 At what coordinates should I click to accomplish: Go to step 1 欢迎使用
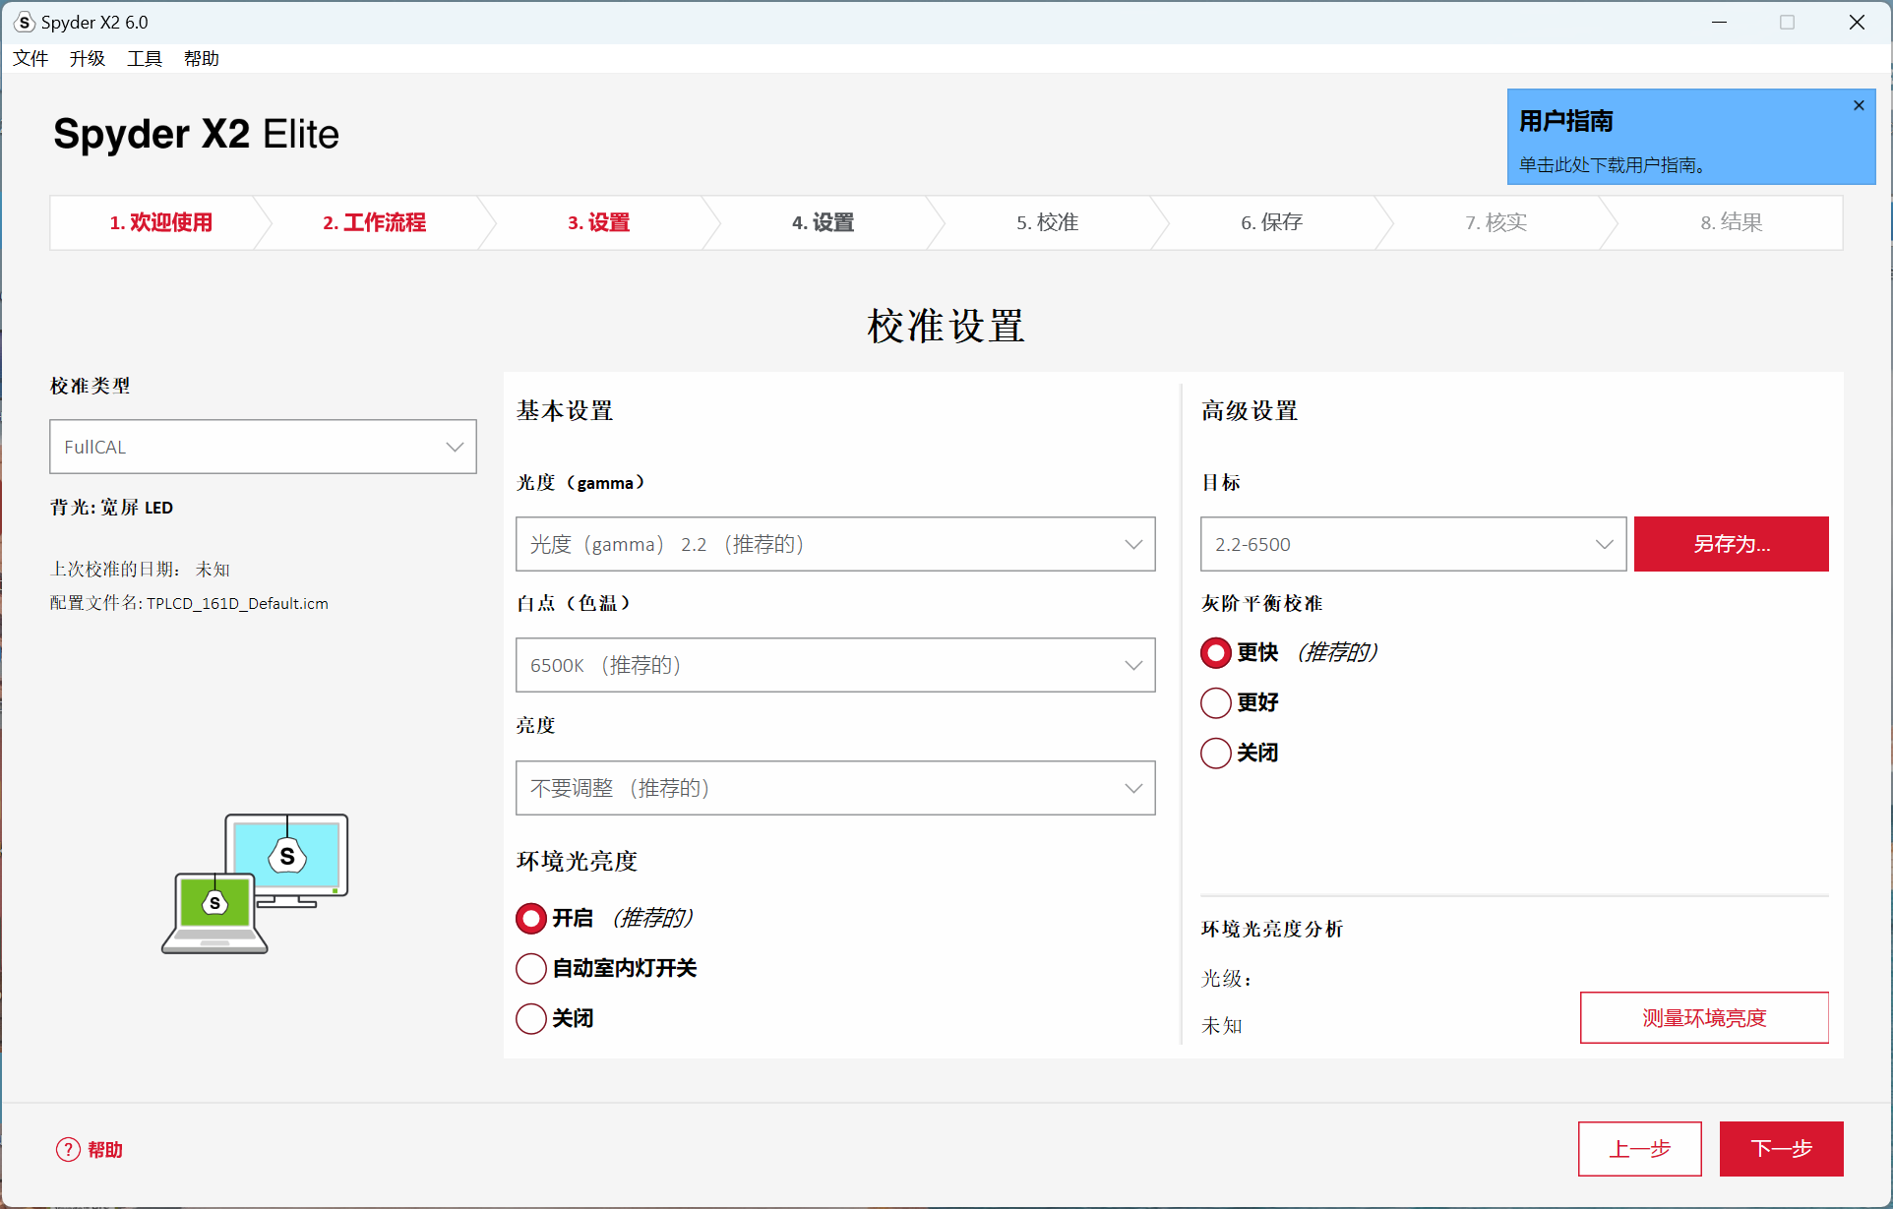160,222
